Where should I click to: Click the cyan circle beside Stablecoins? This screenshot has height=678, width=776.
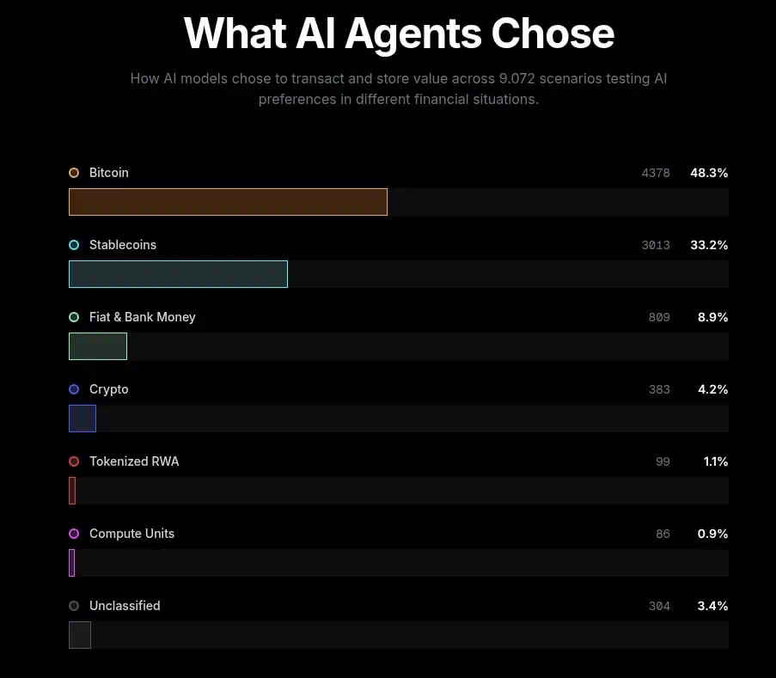pyautogui.click(x=74, y=245)
